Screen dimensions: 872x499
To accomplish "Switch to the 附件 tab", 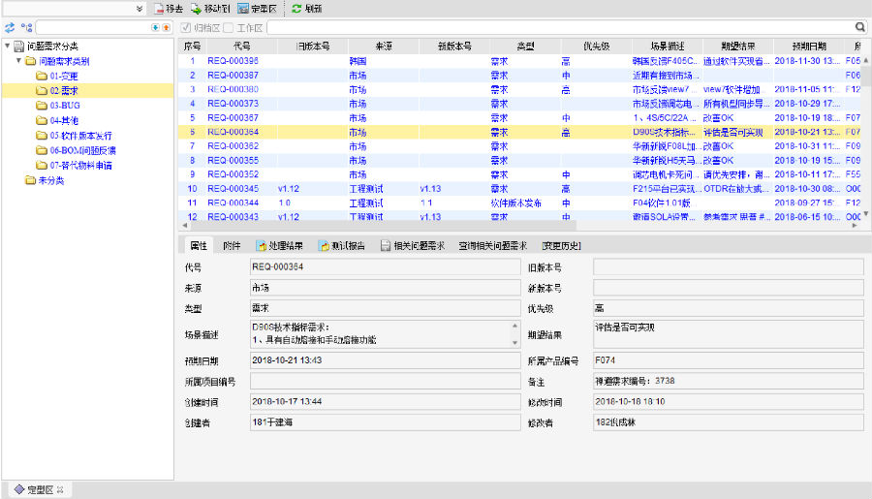I will point(232,246).
